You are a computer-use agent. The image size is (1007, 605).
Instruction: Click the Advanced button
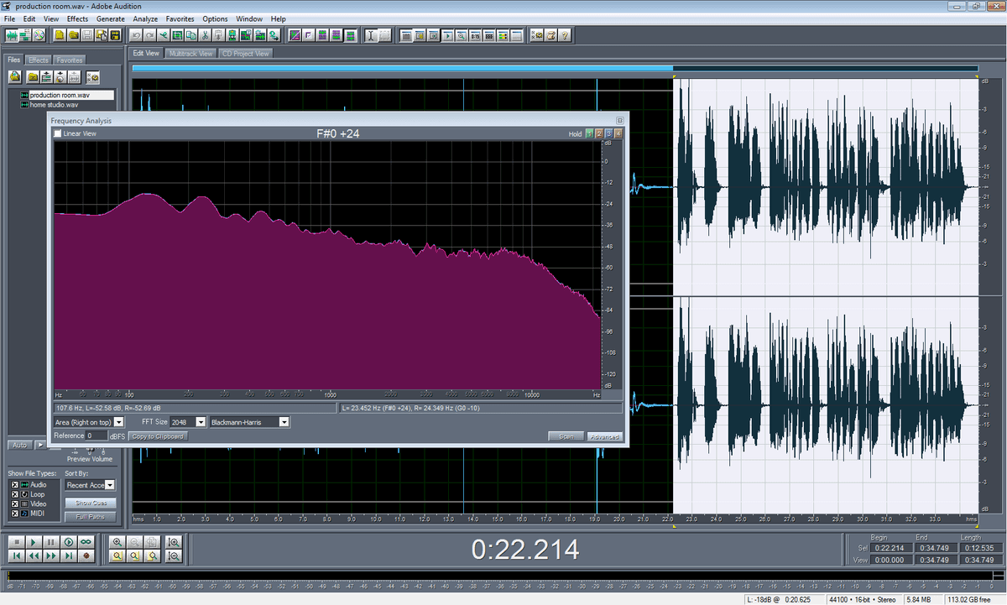604,436
